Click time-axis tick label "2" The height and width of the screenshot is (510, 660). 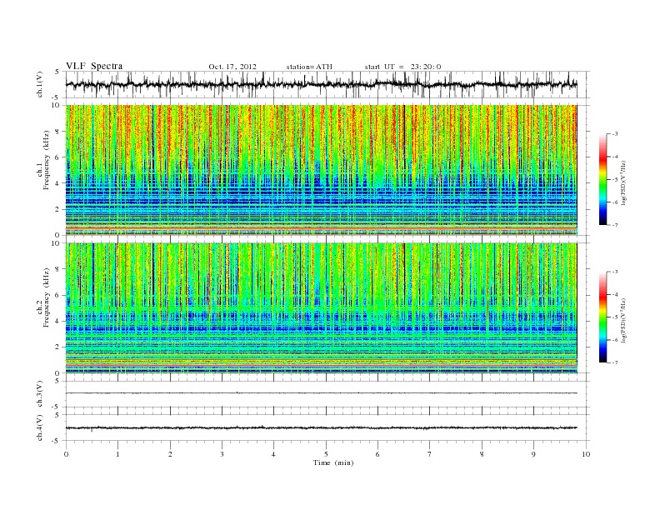170,454
